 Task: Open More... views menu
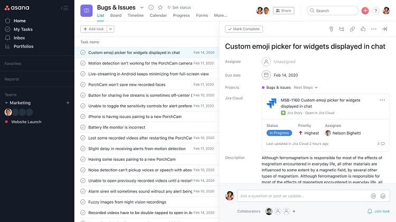point(221,15)
